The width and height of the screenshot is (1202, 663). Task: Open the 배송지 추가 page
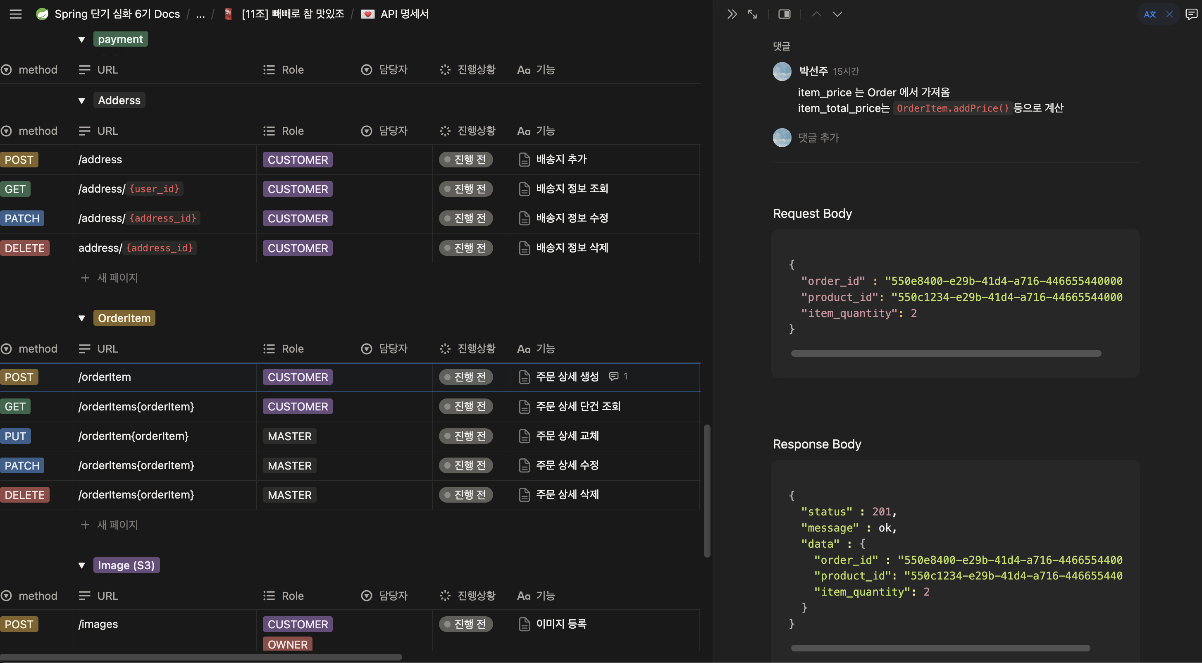coord(561,160)
